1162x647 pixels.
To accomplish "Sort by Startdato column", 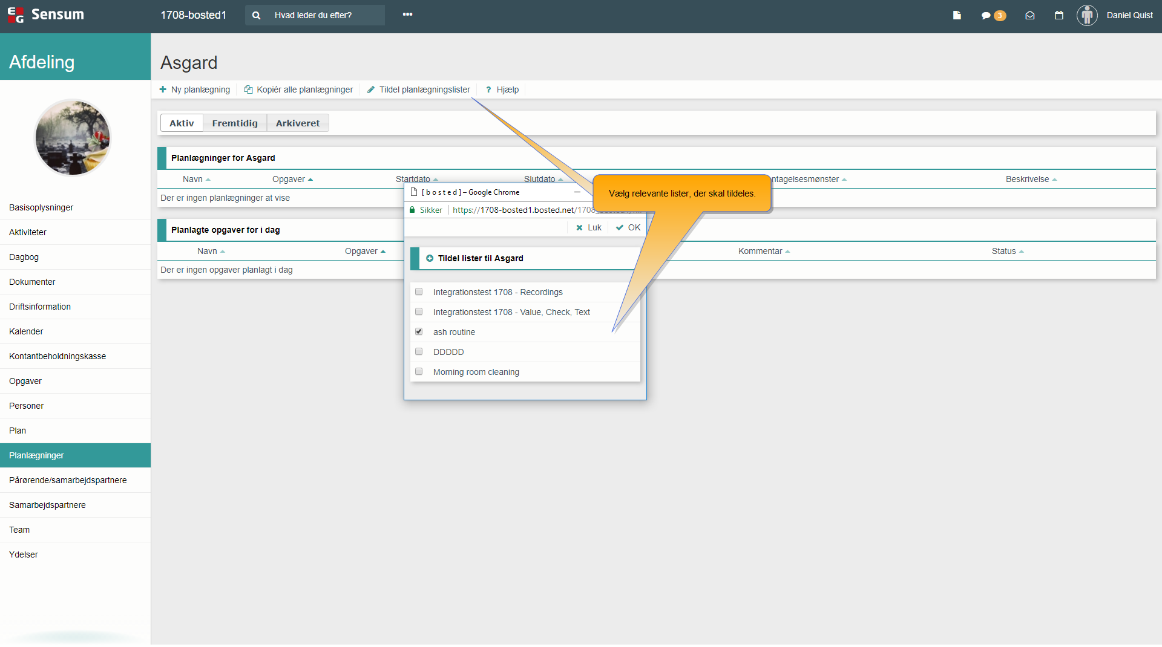I will coord(416,179).
